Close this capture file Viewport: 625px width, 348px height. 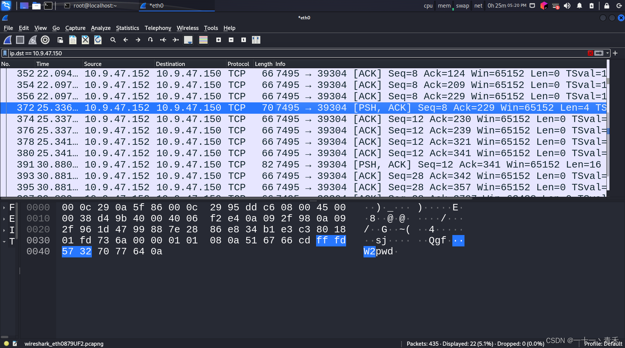(x=85, y=40)
